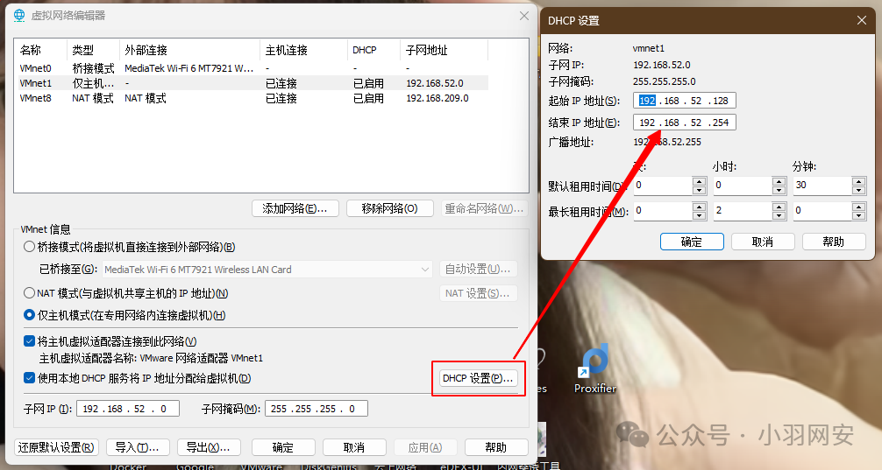The width and height of the screenshot is (882, 470).
Task: Increase max lease days spinner
Action: [x=699, y=207]
